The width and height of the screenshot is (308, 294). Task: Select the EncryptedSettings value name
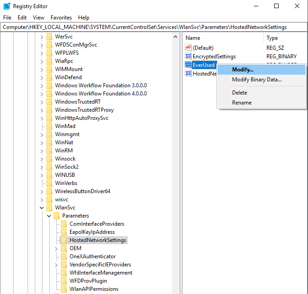pyautogui.click(x=214, y=57)
